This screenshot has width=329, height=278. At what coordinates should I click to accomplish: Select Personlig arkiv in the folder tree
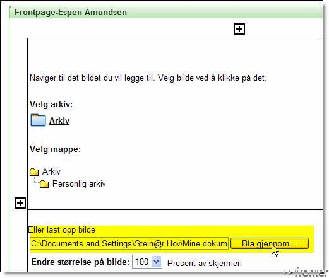[79, 183]
